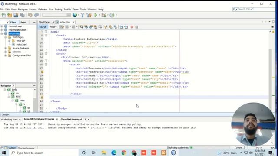Select index.html in the project tree
This screenshot has height=156, width=278.
pos(21,44)
